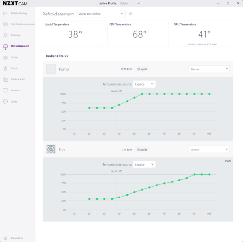Click the CPU Temperature 68° card
This screenshot has height=242, width=243.
[138, 34]
